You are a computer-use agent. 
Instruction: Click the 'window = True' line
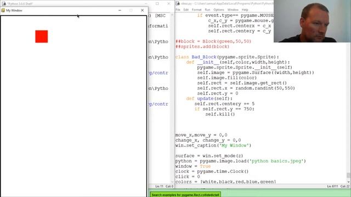coord(193,166)
